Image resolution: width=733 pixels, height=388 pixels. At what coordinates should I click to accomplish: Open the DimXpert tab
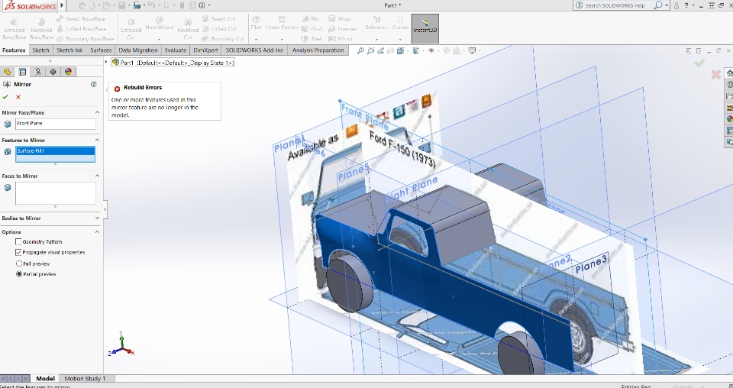tap(205, 50)
